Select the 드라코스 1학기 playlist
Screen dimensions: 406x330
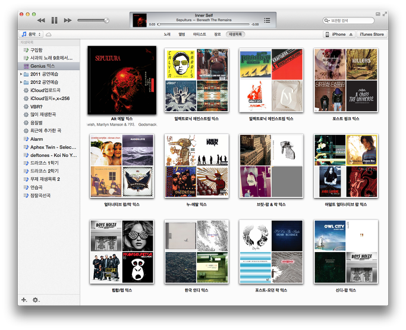click(x=49, y=163)
